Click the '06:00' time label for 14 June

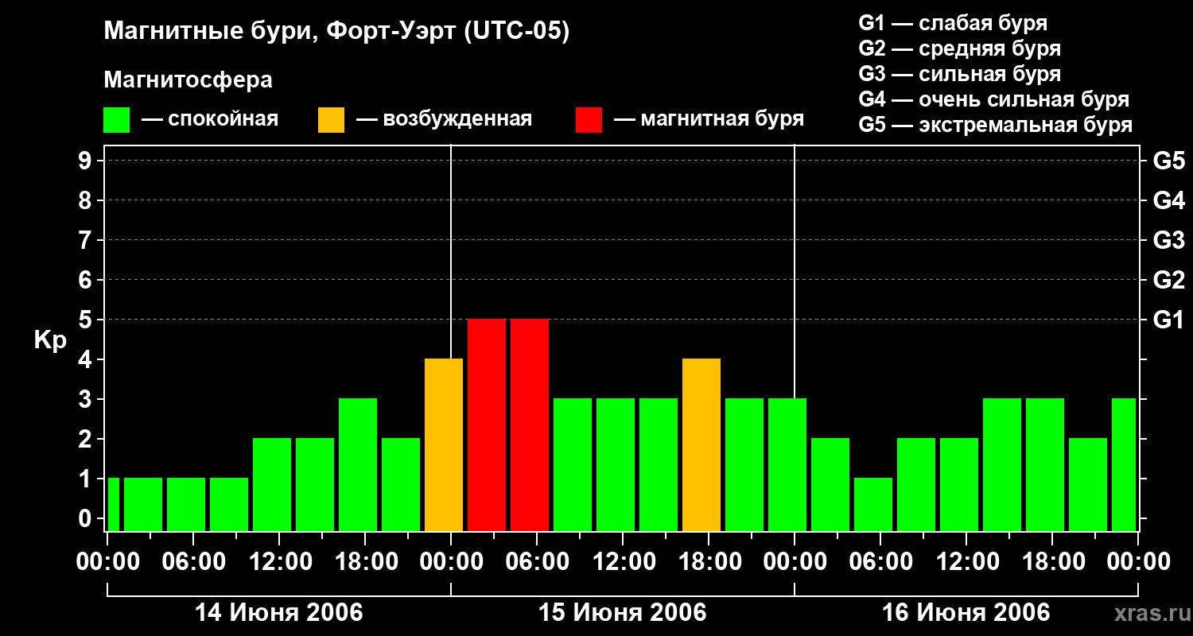193,562
